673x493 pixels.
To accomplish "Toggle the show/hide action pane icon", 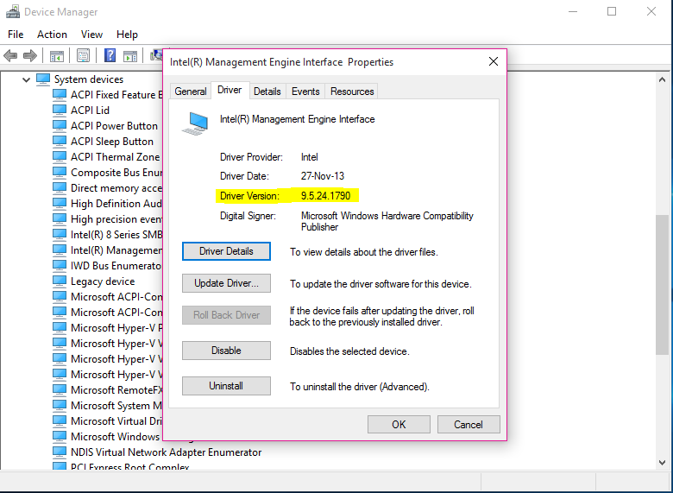I will pyautogui.click(x=130, y=56).
